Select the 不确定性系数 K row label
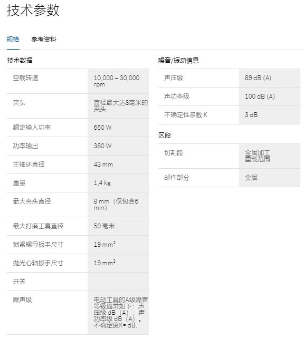The height and width of the screenshot is (348, 304). tap(186, 115)
